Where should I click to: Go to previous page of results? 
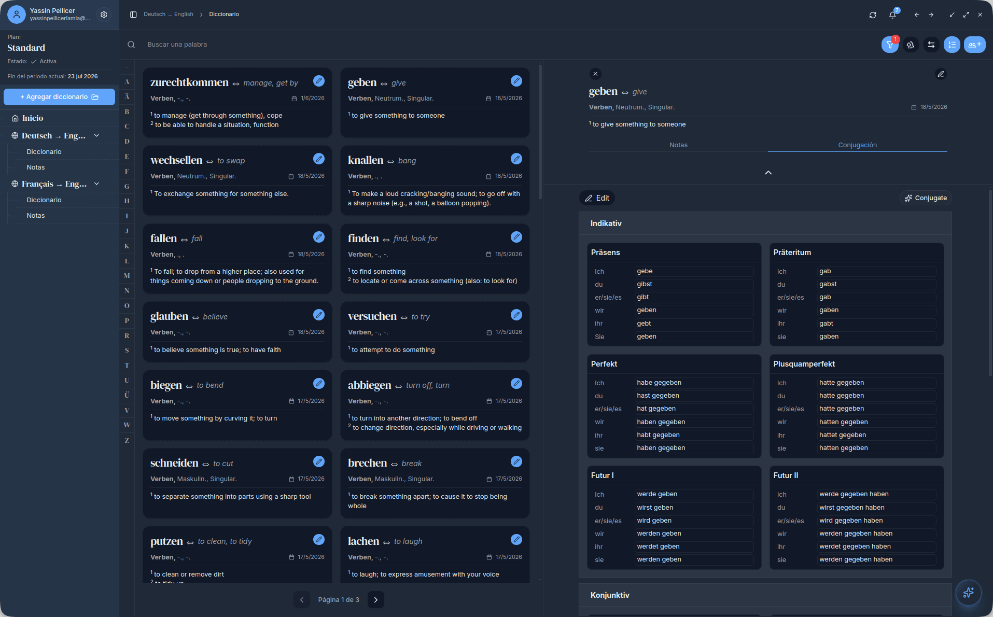[x=302, y=600]
